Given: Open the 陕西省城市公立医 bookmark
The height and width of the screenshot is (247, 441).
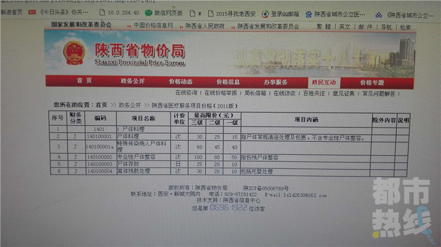Looking at the screenshot, I should coord(340,13).
